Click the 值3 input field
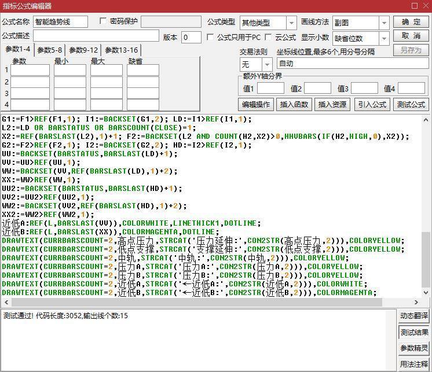The width and height of the screenshot is (432, 372). click(364, 89)
